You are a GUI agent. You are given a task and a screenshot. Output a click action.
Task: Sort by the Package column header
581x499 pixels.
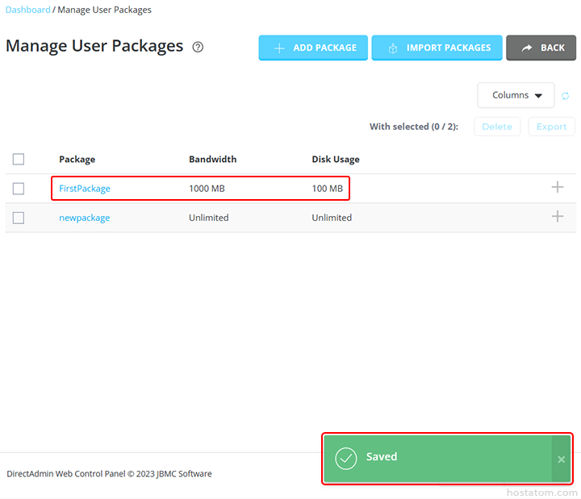[x=77, y=159]
